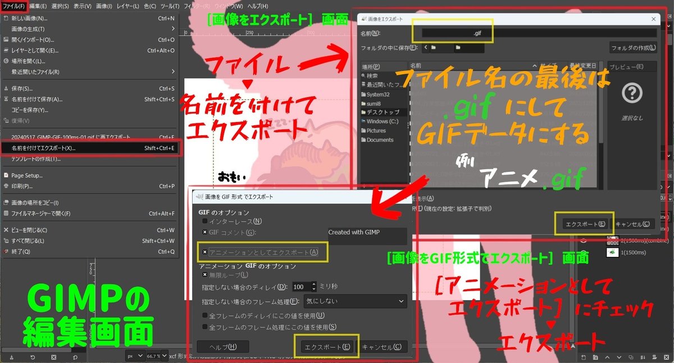Enable アニメーションとしてエクスポート checkbox
Viewport: 674px width, 363px height.
205,252
